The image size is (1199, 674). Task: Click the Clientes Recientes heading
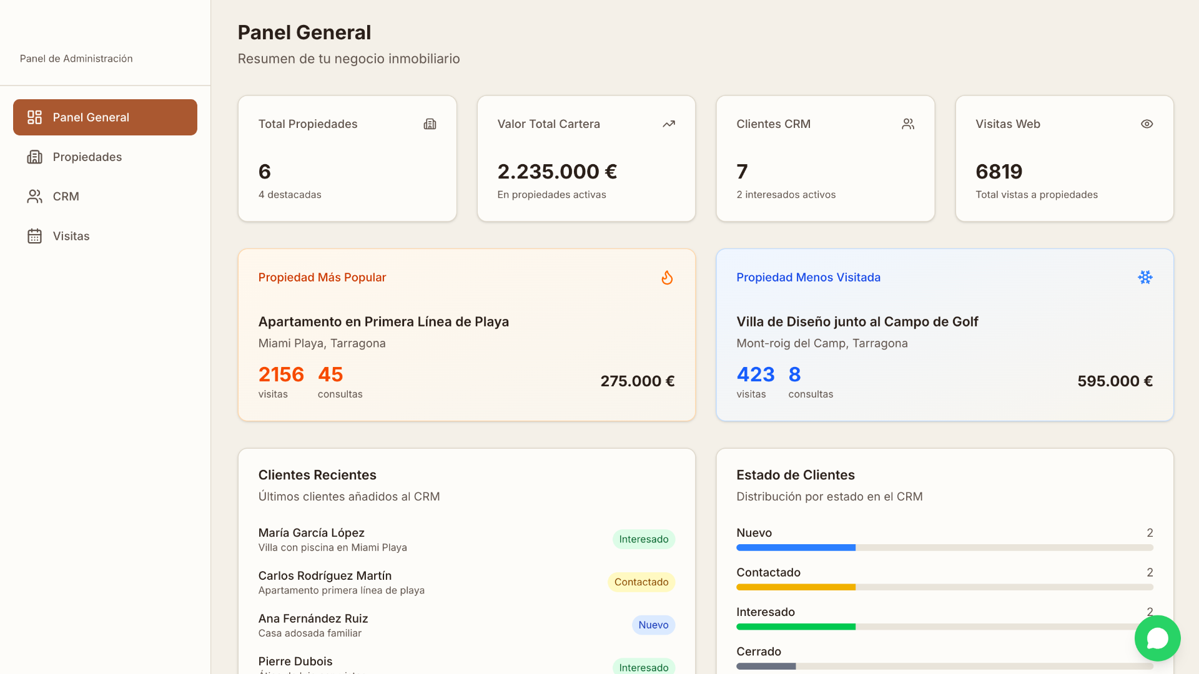pos(317,475)
